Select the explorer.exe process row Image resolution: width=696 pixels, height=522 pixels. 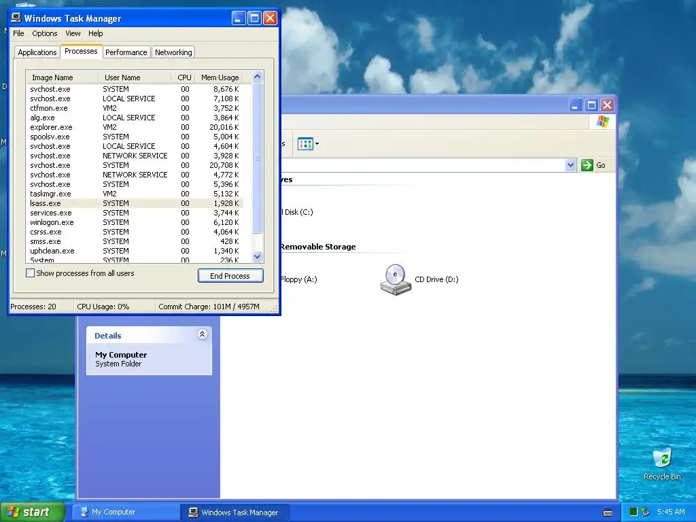(x=135, y=127)
